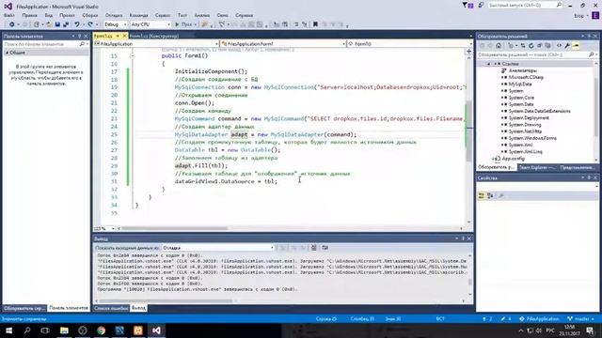The image size is (602, 338).
Task: Select System.Windows.Forms reference
Action: click(x=532, y=138)
